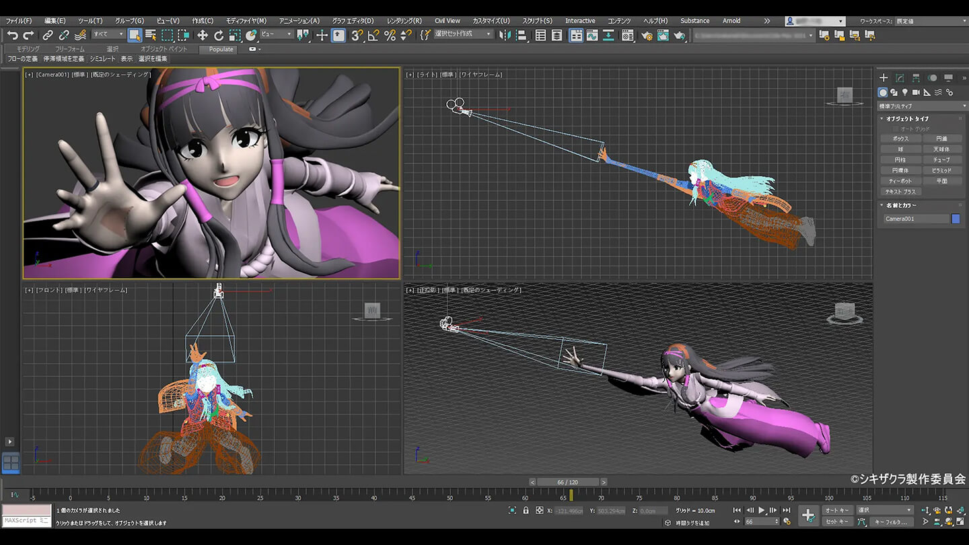Click the Camera001 object color swatch
This screenshot has width=969, height=545.
tap(956, 219)
